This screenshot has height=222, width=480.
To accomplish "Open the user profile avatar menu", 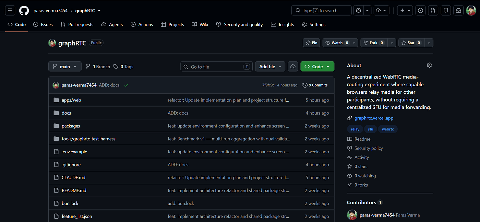I will pyautogui.click(x=471, y=11).
